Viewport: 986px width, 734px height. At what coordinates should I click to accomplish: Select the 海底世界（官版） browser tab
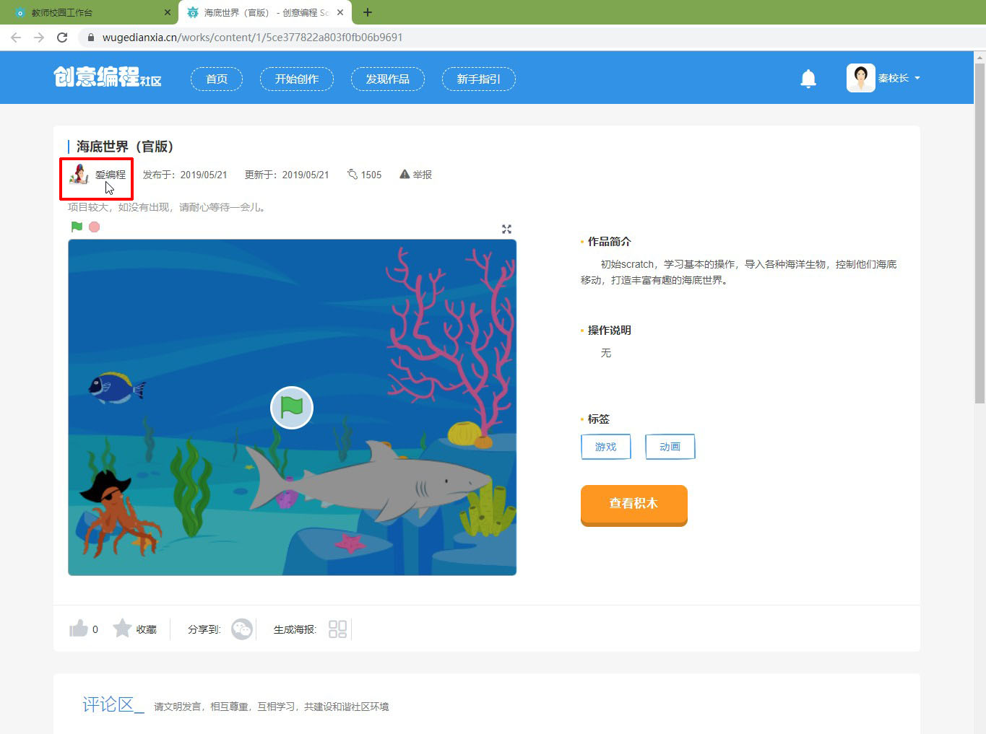tap(265, 12)
